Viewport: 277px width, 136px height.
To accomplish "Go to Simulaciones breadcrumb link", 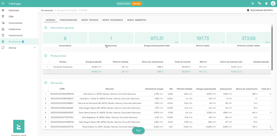I will (x=47, y=10).
